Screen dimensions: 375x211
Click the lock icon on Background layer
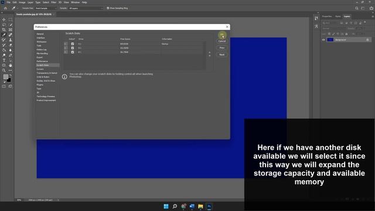coord(367,40)
